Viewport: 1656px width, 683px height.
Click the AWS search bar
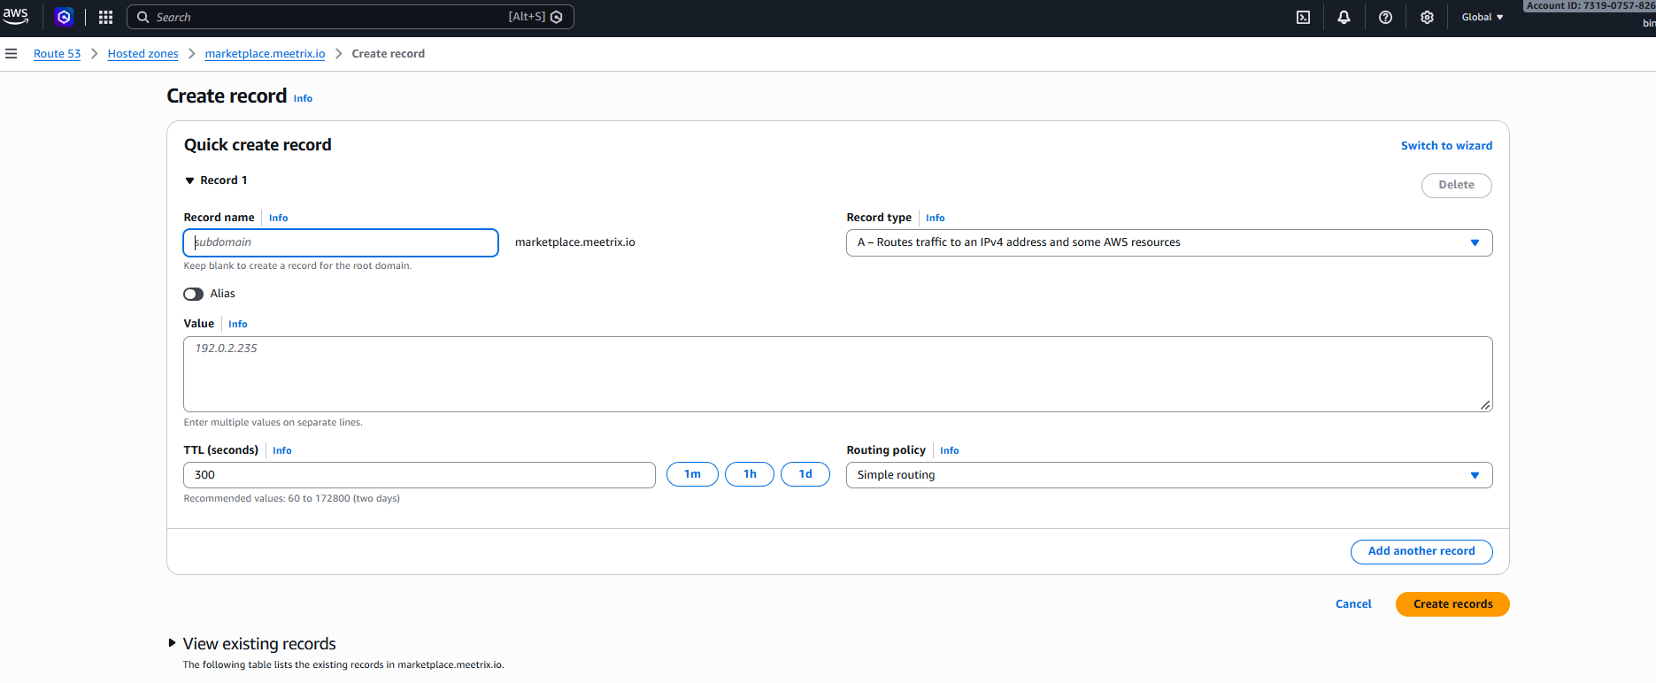350,17
